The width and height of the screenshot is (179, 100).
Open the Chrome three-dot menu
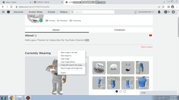(x=177, y=7)
